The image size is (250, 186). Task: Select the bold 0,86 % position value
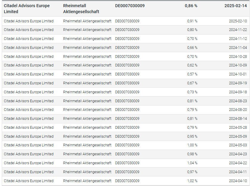(191, 6)
